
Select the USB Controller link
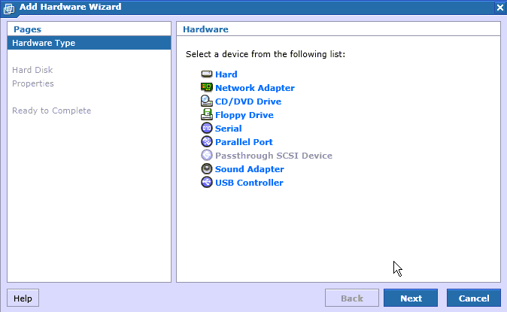249,183
